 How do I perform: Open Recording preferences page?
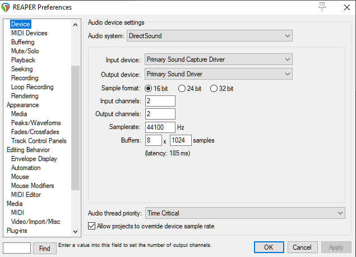[x=25, y=78]
